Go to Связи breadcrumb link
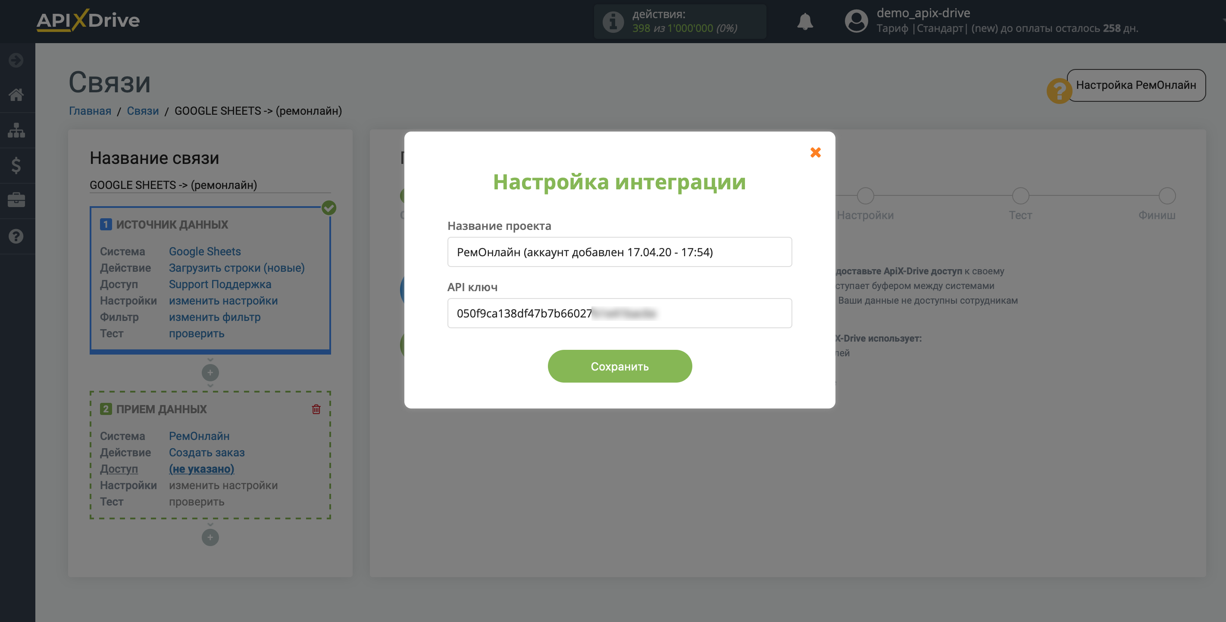 coord(143,111)
